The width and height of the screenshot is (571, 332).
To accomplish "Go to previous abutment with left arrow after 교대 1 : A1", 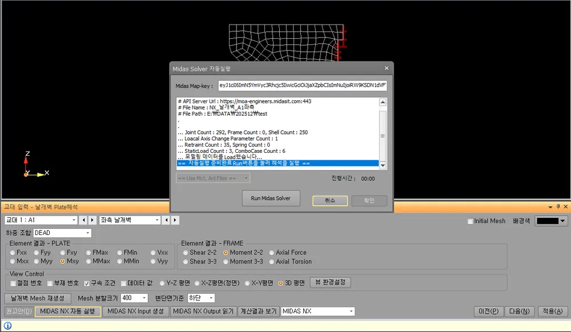I will click(84, 220).
